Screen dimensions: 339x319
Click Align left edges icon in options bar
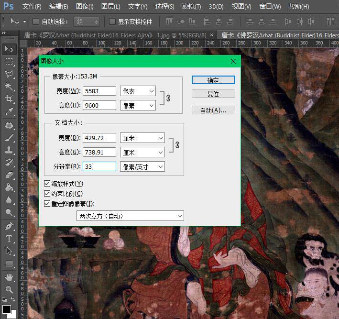207,22
